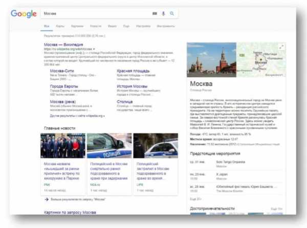Start voice search with microphone icon
Image resolution: width=307 pixels, height=228 pixels.
point(164,14)
